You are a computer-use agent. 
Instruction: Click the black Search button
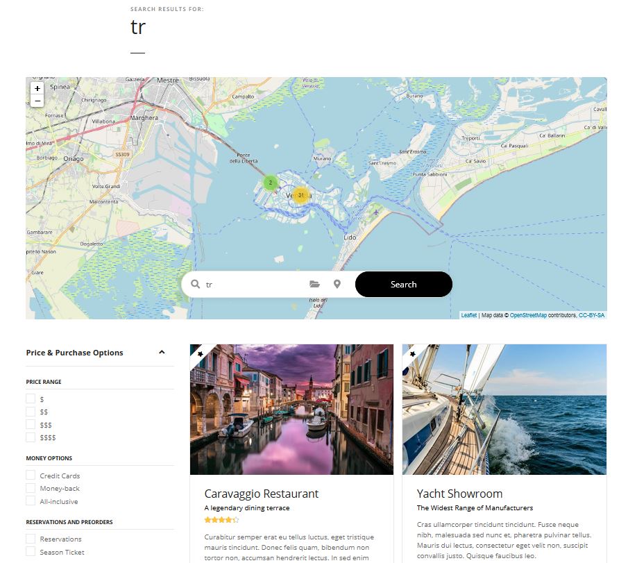pyautogui.click(x=404, y=284)
